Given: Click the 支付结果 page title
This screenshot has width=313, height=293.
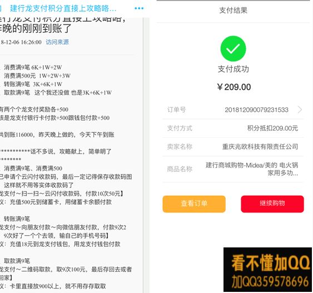Looking at the screenshot, I should (233, 10).
